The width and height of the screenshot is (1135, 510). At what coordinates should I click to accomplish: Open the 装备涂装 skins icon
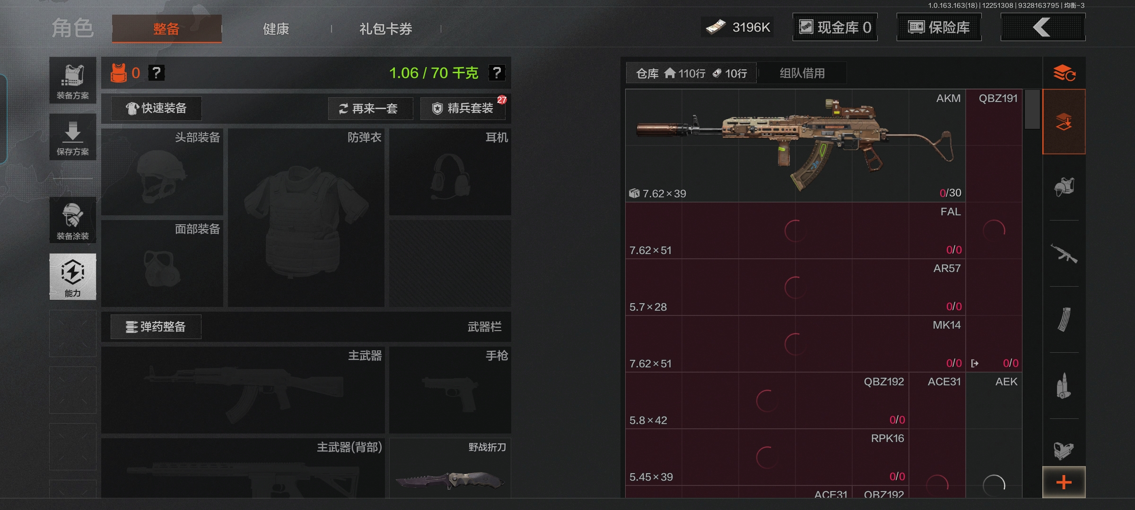pyautogui.click(x=72, y=220)
